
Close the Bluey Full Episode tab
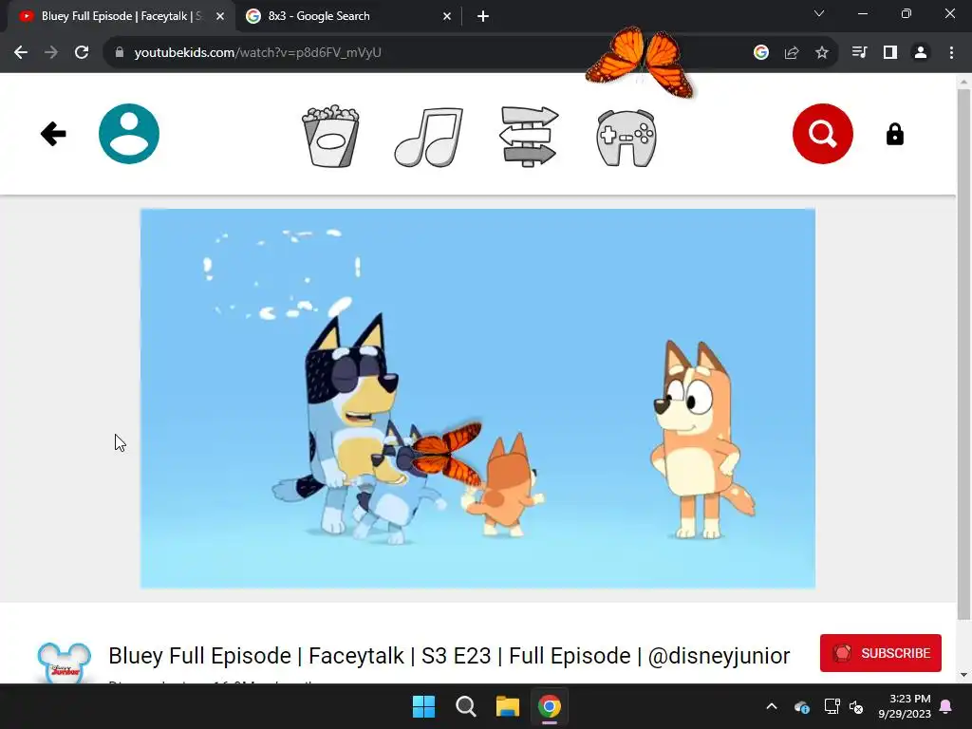point(220,16)
